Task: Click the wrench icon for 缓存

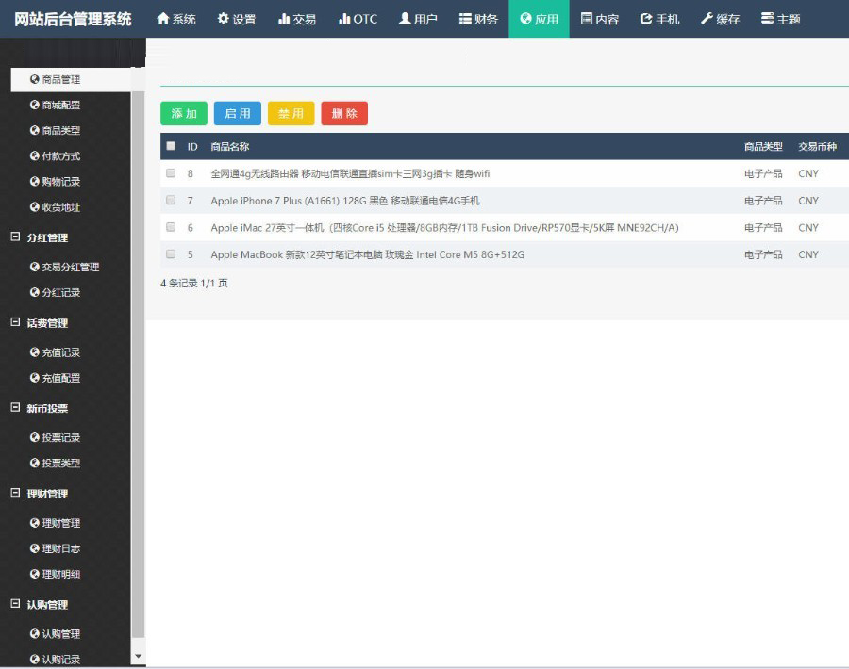Action: pyautogui.click(x=707, y=19)
